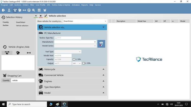Screen dimensions: 191x107
Task: Click the PC Manufacturer car icon
Action: coord(41,33)
